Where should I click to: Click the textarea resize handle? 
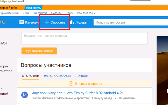point(146,43)
